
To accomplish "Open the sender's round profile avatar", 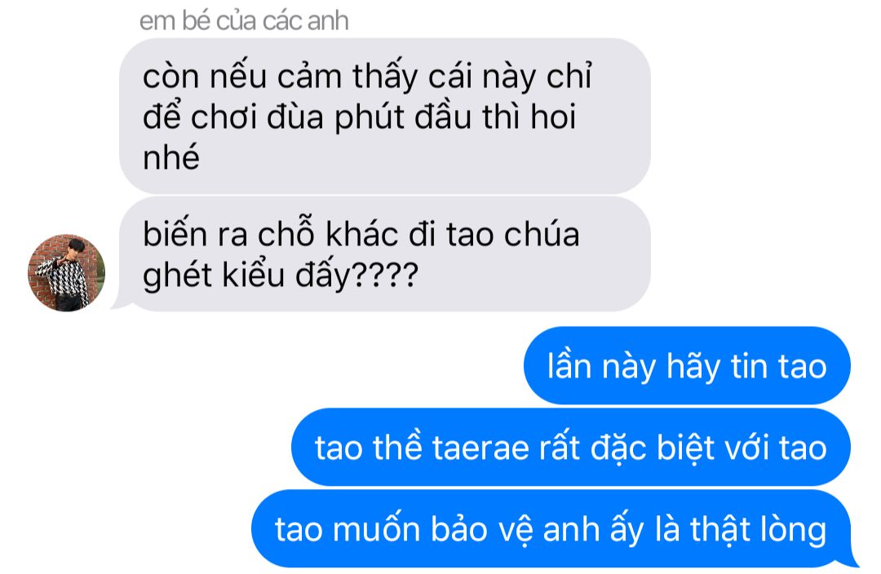I will (x=66, y=273).
